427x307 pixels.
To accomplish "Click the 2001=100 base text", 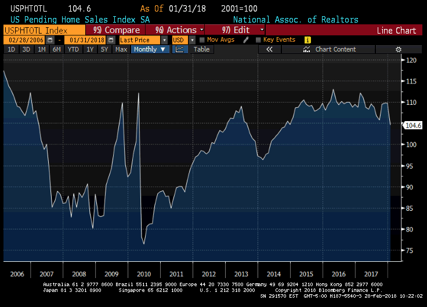I will [x=239, y=9].
